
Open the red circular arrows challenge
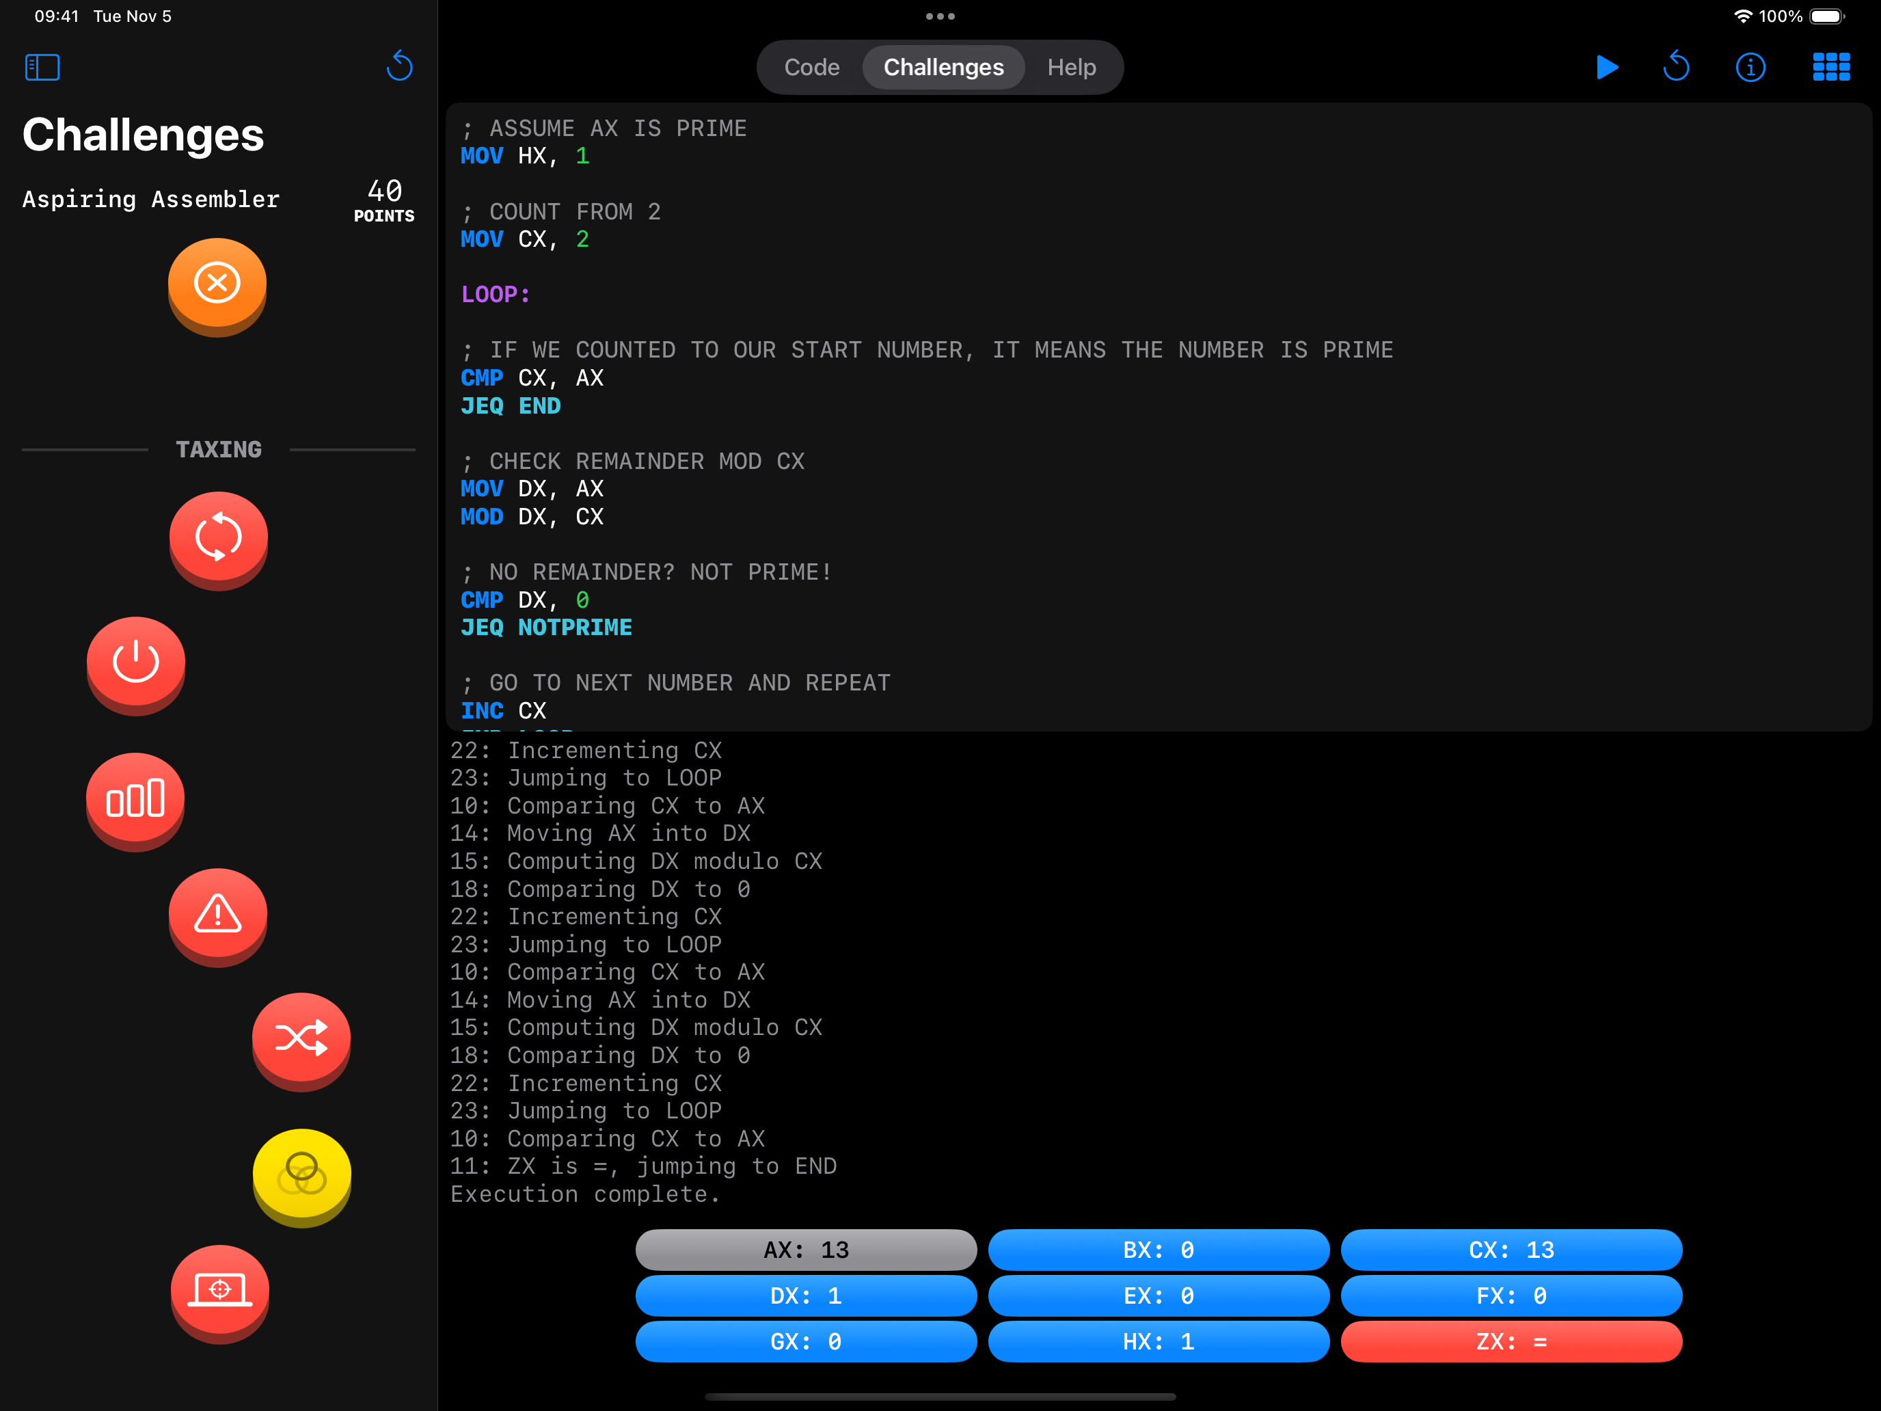(x=219, y=540)
